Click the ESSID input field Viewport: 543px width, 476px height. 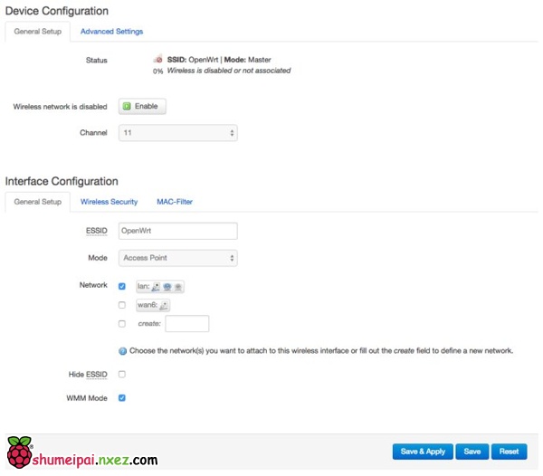[x=178, y=231]
